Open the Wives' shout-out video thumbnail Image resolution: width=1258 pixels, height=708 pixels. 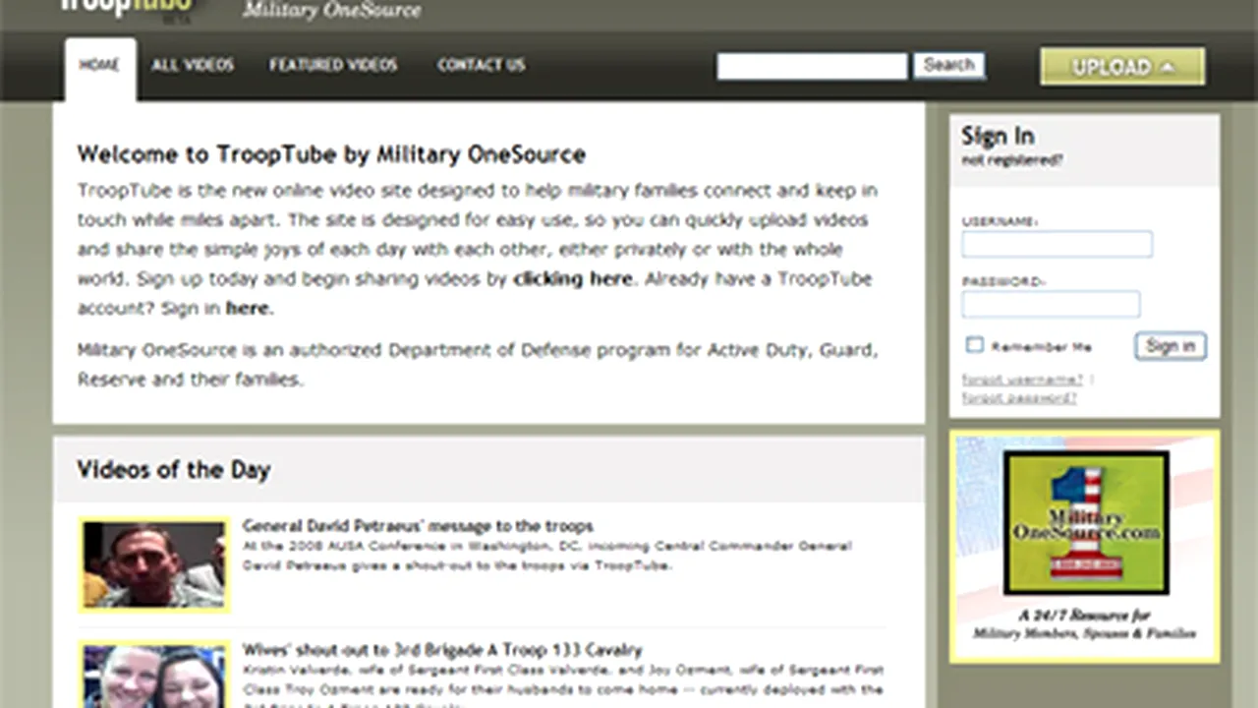click(154, 675)
